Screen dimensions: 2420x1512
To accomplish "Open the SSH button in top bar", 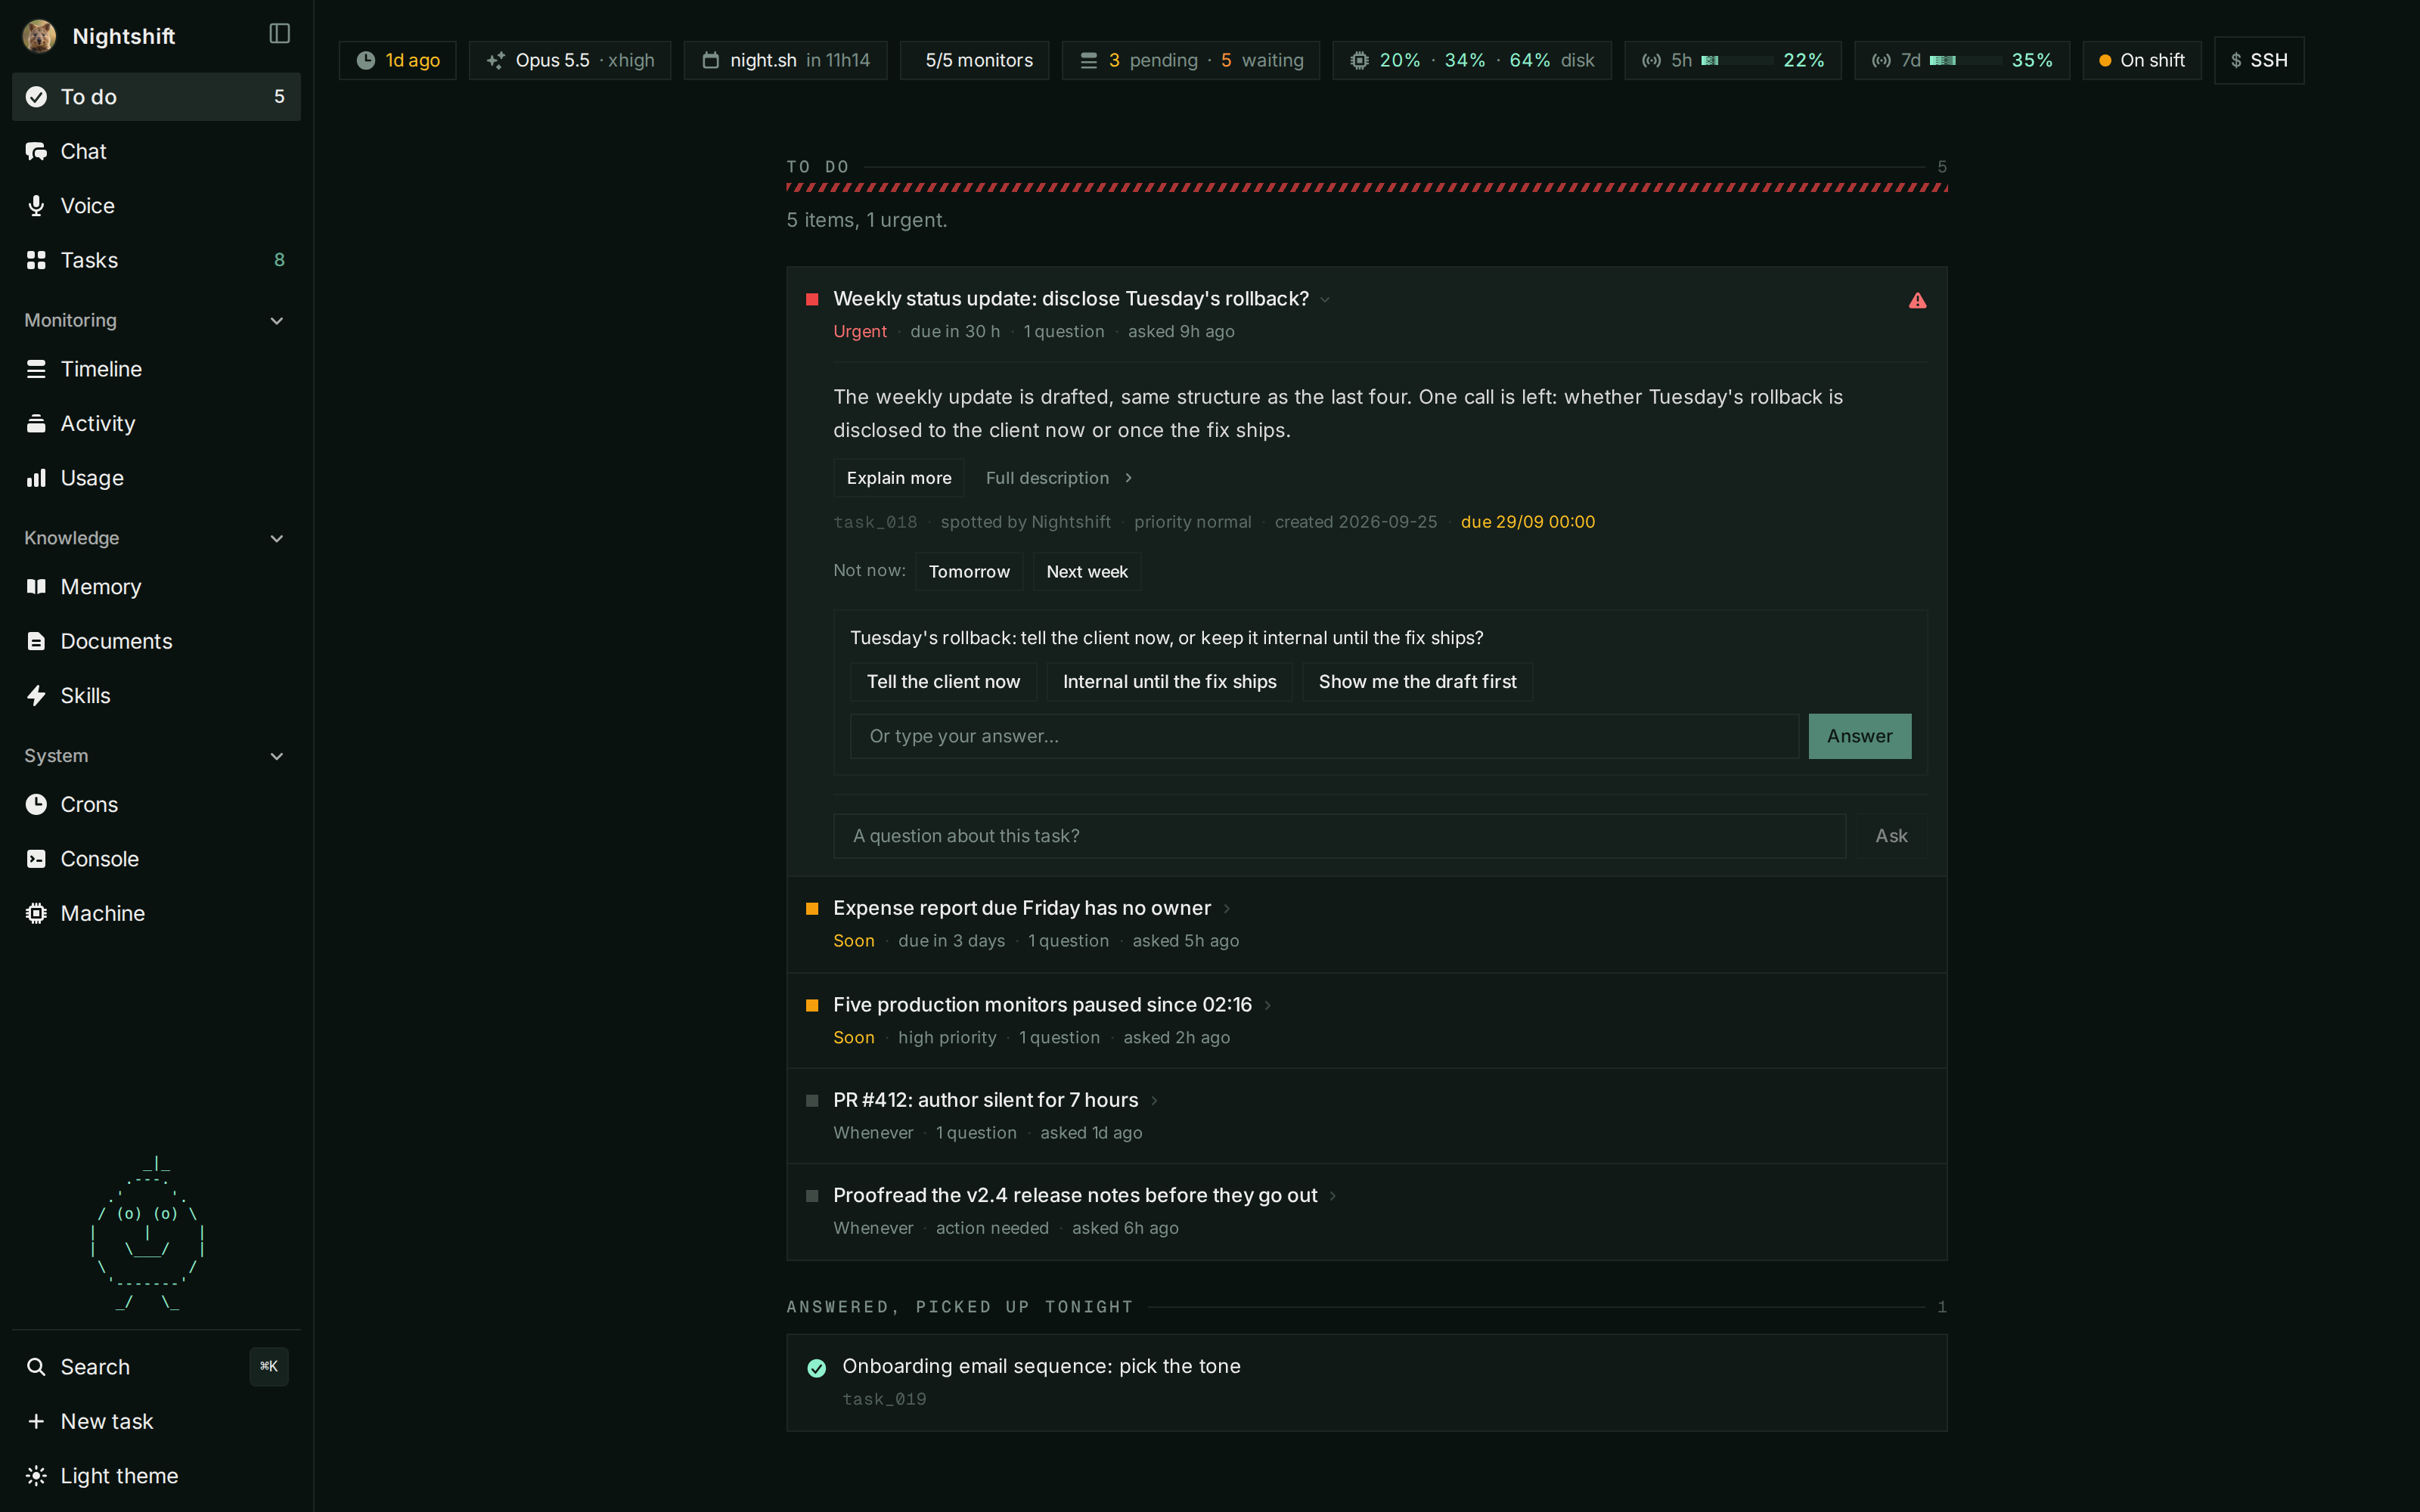I will (x=2258, y=61).
